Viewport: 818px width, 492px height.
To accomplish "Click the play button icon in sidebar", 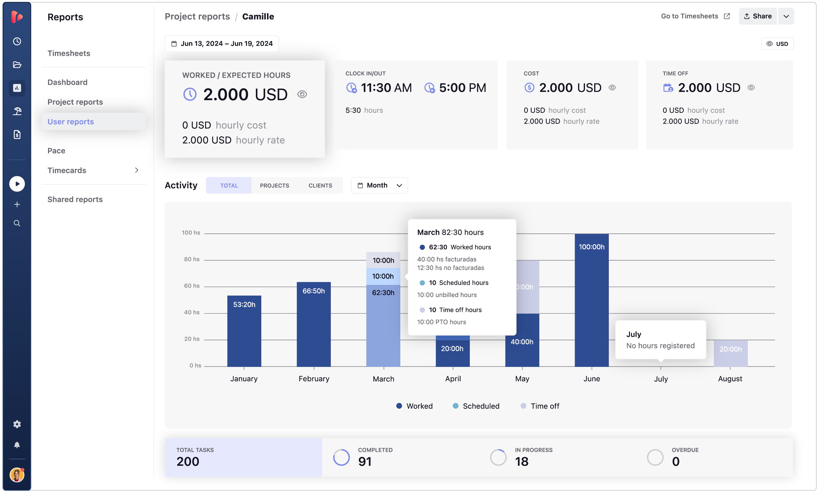I will 17,184.
